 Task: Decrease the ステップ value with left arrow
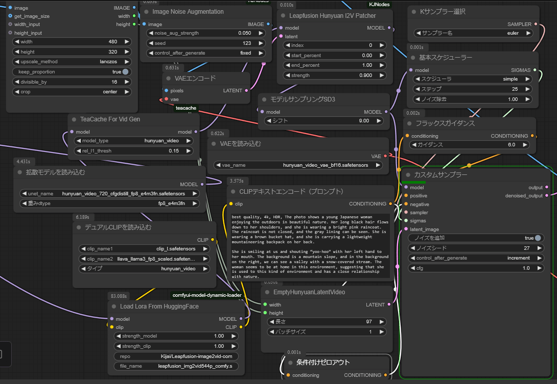pyautogui.click(x=418, y=89)
